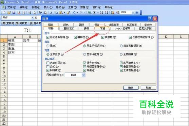Click the 取消 button
This screenshot has height=126, width=189.
click(148, 88)
